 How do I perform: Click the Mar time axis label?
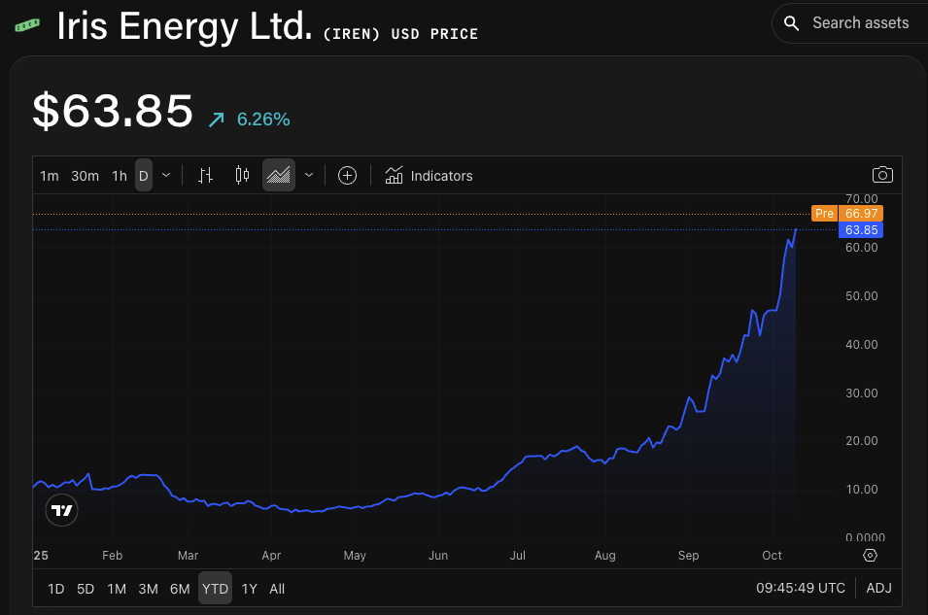188,555
